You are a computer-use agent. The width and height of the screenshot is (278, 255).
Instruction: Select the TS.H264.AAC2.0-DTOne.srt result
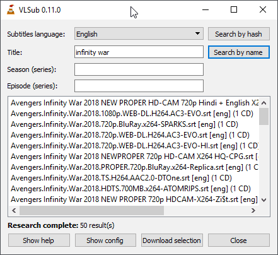134,178
